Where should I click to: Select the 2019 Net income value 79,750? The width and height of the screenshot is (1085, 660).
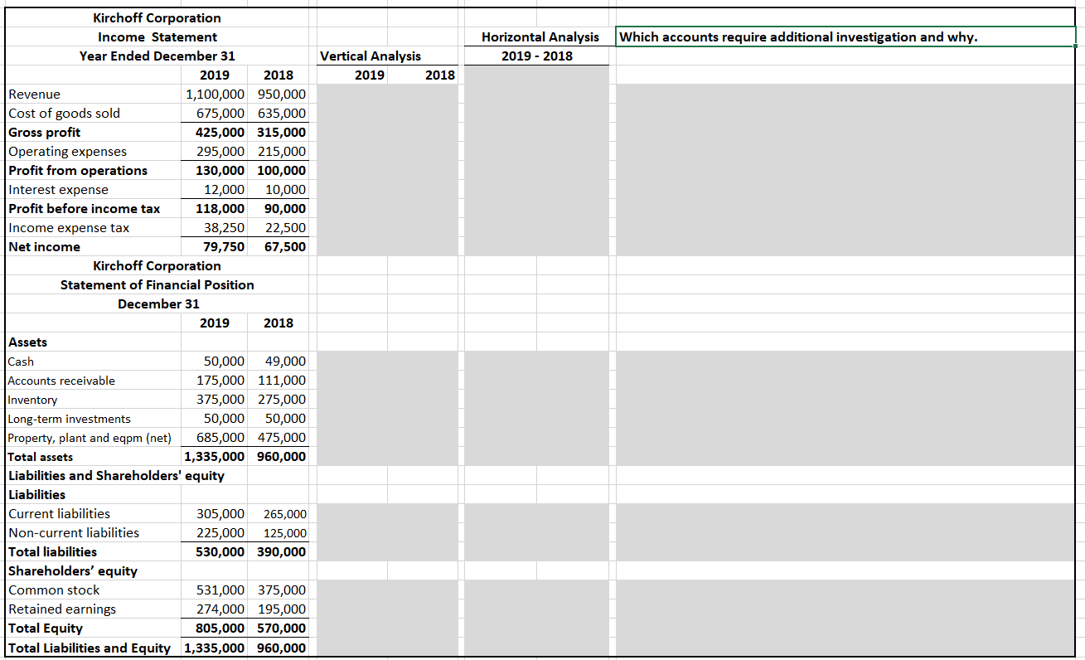click(x=224, y=247)
